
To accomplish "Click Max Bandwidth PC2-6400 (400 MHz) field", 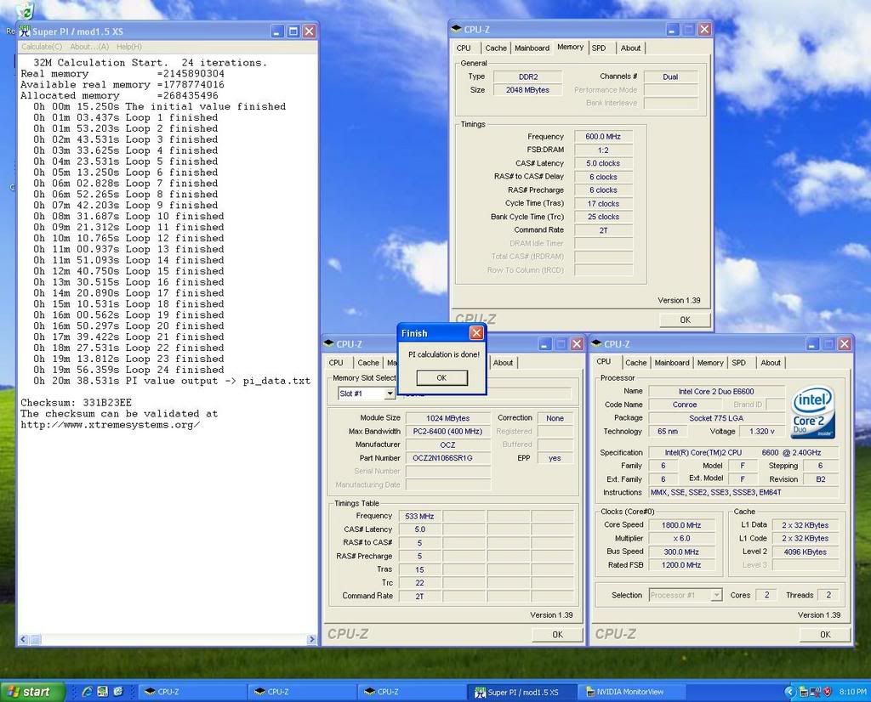I will coord(447,432).
